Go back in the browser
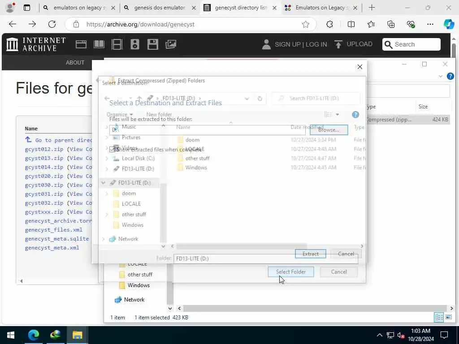 pos(13,24)
